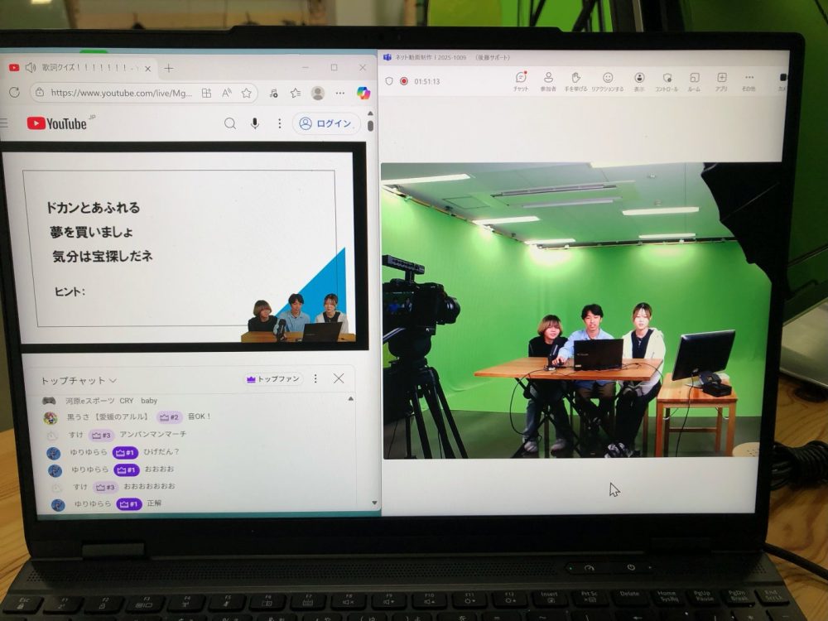Image resolution: width=828 pixels, height=621 pixels.
Task: Close the YouTube live chat panel
Action: (339, 378)
